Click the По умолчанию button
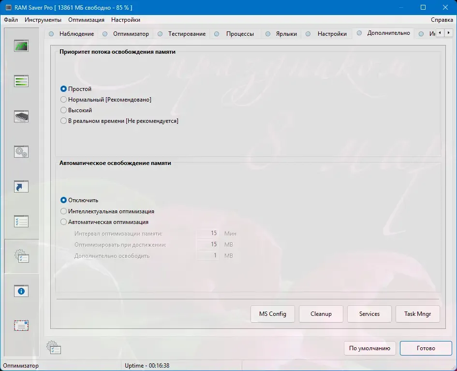Image resolution: width=457 pixels, height=371 pixels. (x=369, y=348)
